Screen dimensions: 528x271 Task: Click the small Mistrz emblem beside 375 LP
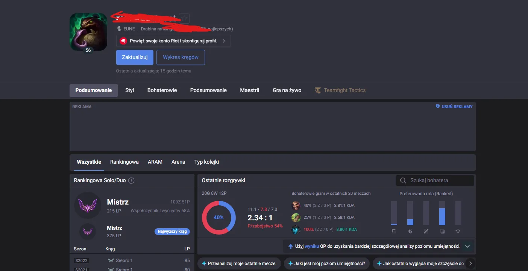(88, 232)
